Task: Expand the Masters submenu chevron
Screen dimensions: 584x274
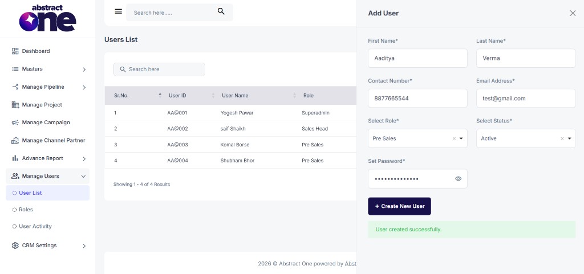Action: coord(84,69)
